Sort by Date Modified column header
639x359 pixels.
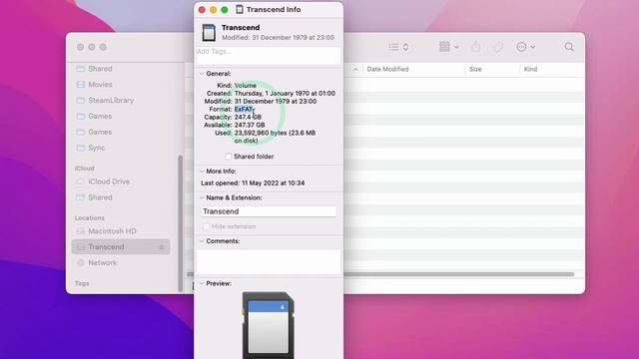point(387,69)
